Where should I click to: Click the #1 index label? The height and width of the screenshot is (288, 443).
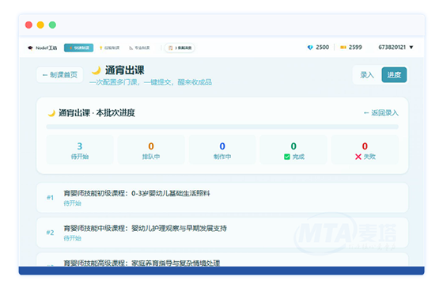click(51, 198)
